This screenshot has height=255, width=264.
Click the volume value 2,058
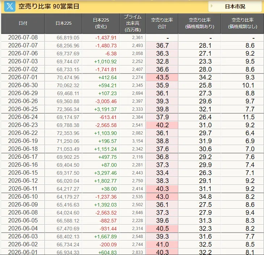click(x=137, y=54)
